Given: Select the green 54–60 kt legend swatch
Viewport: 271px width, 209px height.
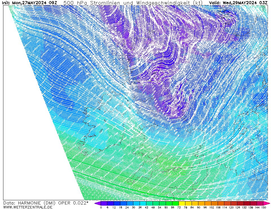Looking at the screenshot, I should click(163, 203).
